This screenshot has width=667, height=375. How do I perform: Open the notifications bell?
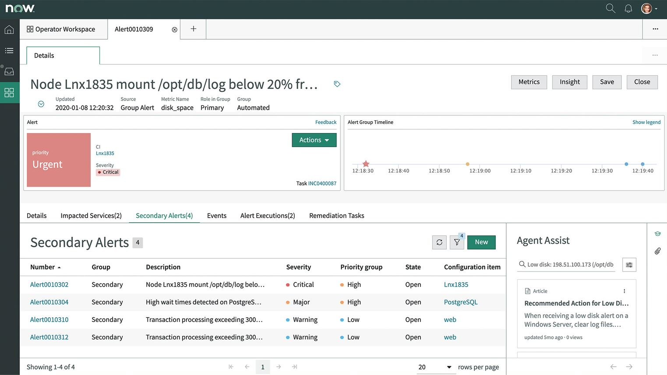click(628, 8)
